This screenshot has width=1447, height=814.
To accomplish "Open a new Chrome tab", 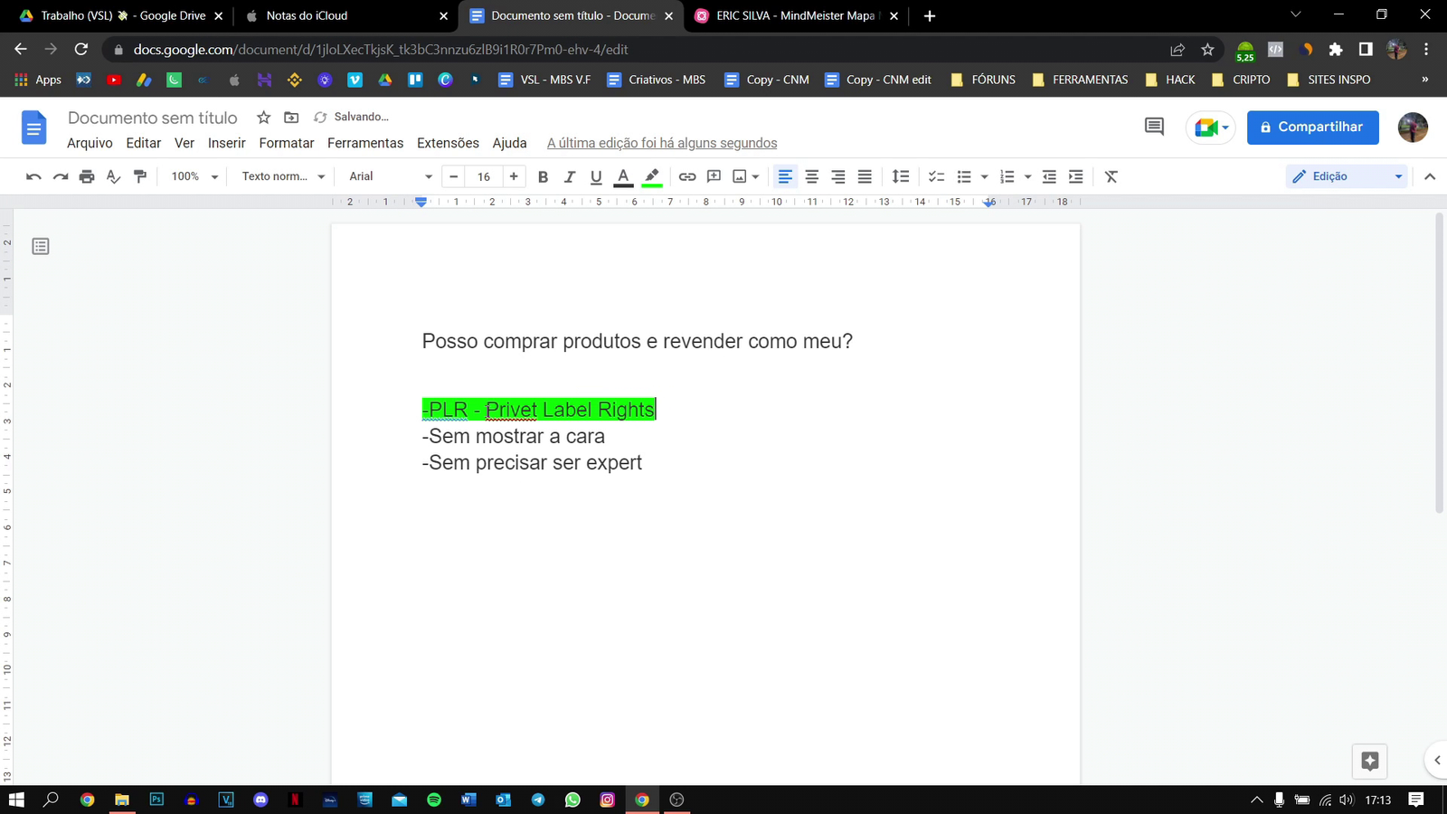I will (x=930, y=15).
